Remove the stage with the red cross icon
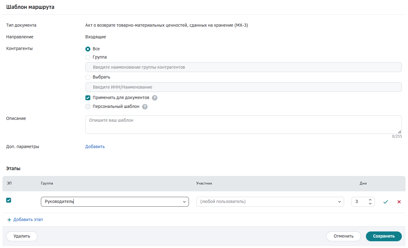 [399, 202]
